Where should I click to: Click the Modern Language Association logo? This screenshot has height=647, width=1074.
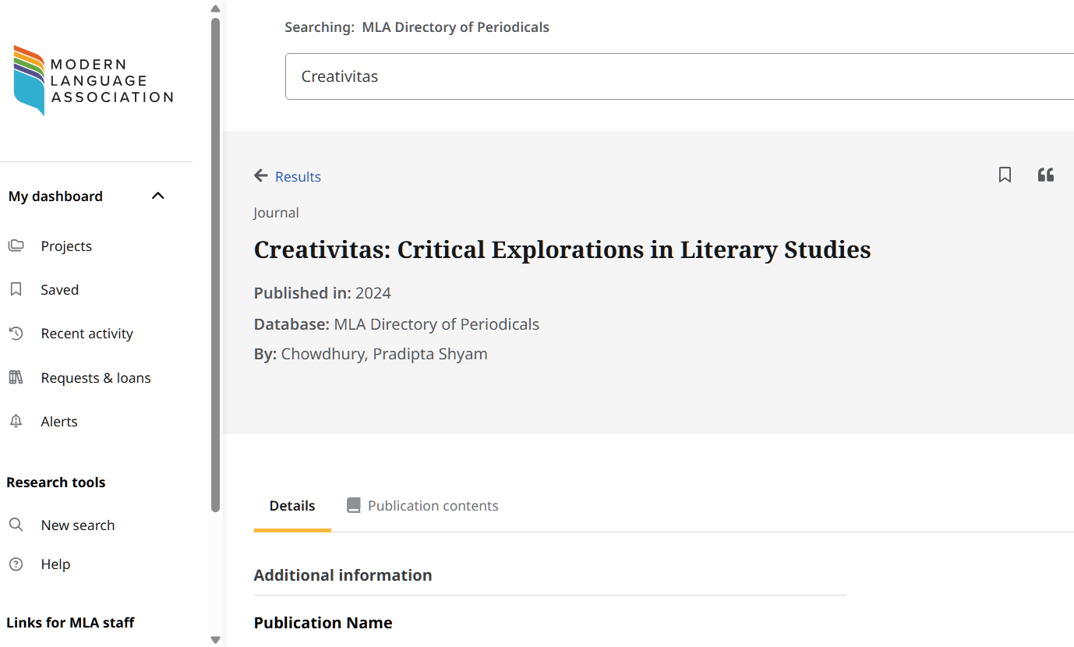[94, 80]
